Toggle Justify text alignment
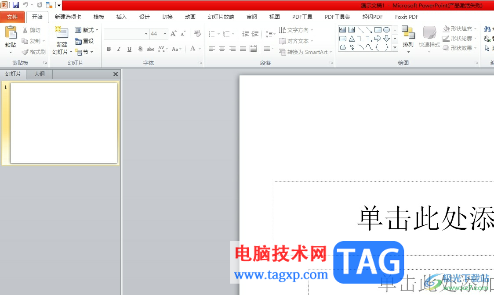This screenshot has width=494, height=295. [x=243, y=48]
